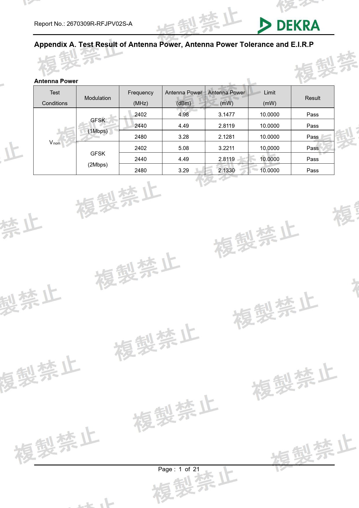Click the 2.1330 mW value
Viewport: 359px width, 508px height.
point(226,170)
